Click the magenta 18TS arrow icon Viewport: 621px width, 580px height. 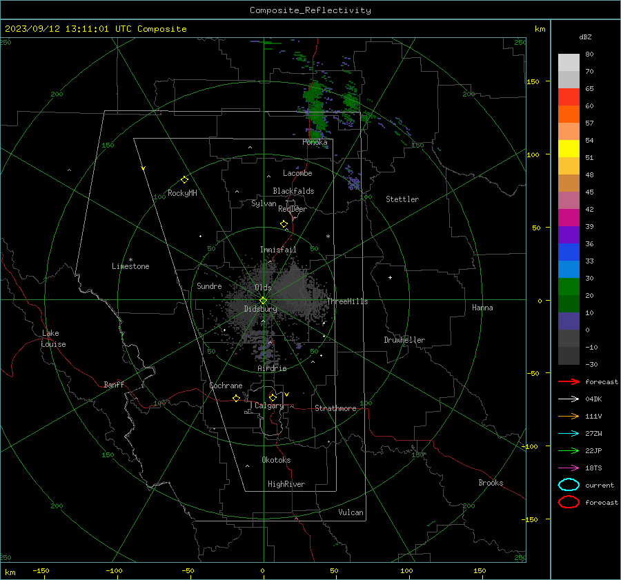(x=569, y=468)
